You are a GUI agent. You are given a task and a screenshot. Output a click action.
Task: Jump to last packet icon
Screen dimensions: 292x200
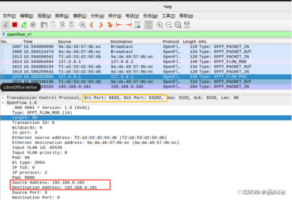128,25
